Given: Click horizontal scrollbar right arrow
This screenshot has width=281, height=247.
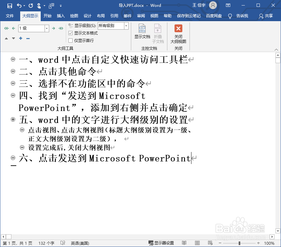Looking at the screenshot, I should (x=272, y=237).
